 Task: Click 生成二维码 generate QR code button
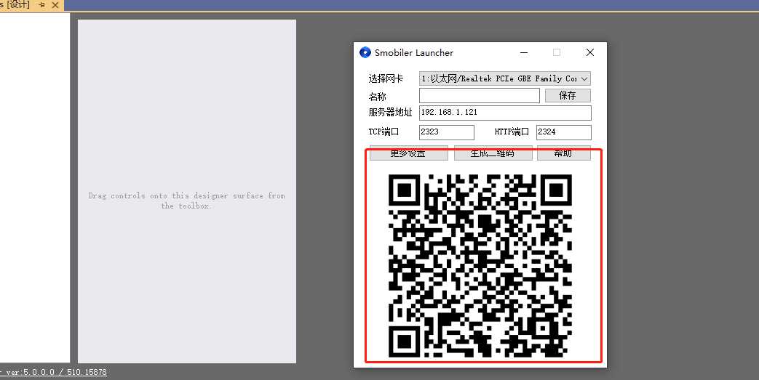coord(493,153)
